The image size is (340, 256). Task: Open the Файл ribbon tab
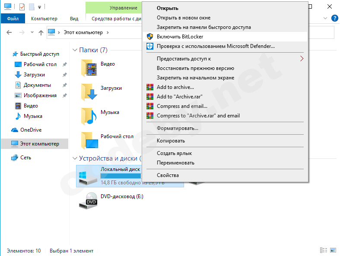13,19
